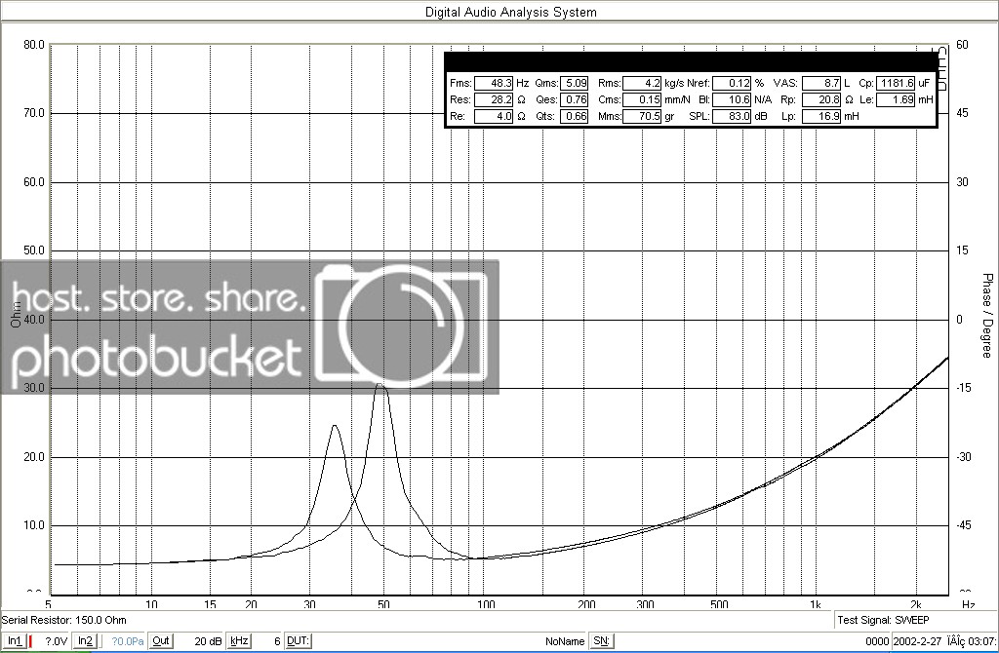Viewport: 999px width, 653px height.
Task: Select the Lp value field 16.9
Action: [821, 117]
